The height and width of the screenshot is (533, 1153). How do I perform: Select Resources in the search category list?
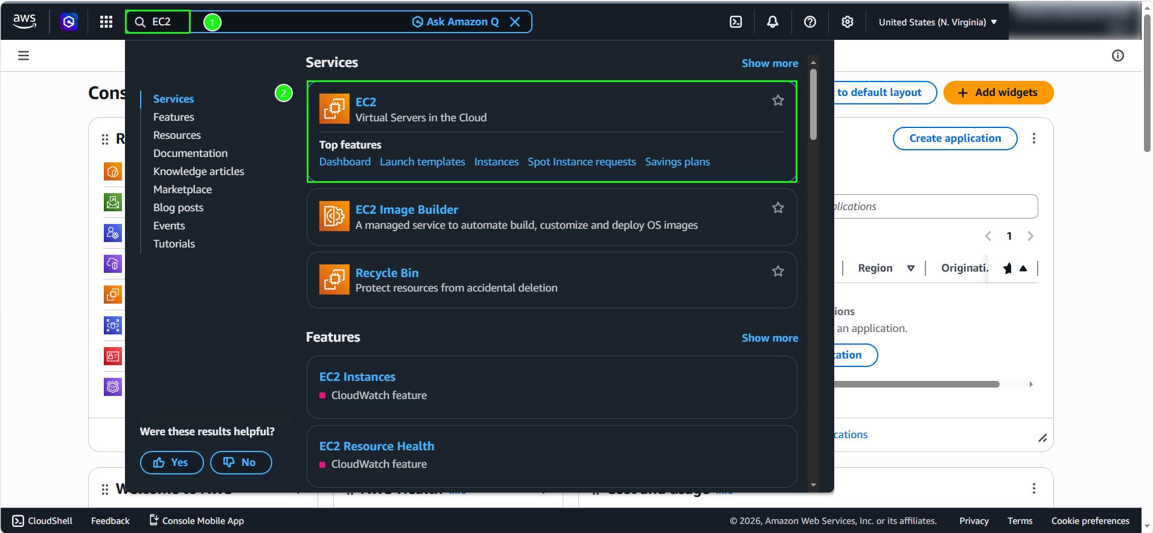click(x=177, y=135)
